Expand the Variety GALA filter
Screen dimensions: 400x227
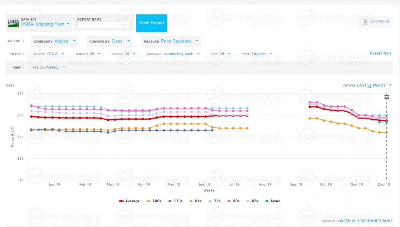(48, 54)
